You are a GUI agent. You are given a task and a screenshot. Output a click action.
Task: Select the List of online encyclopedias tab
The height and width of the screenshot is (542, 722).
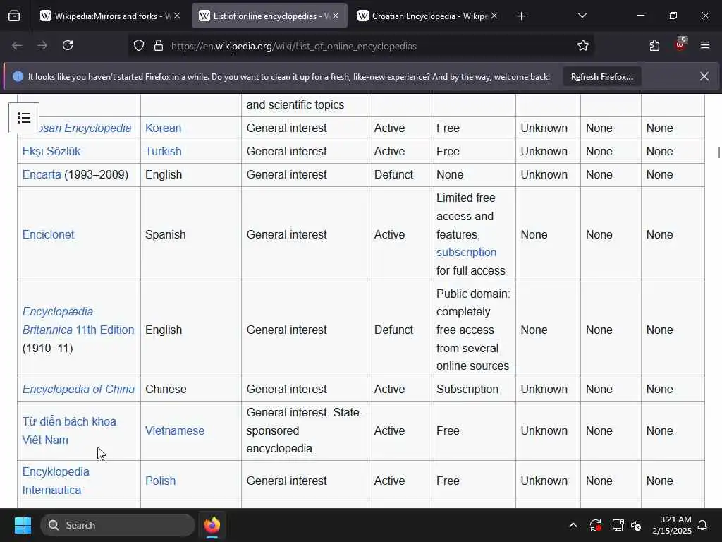269,16
